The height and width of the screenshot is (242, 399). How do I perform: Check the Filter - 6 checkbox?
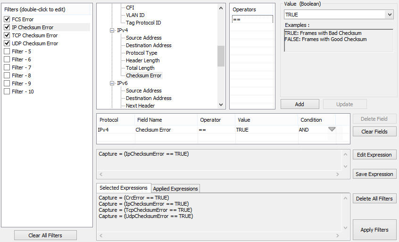point(7,59)
